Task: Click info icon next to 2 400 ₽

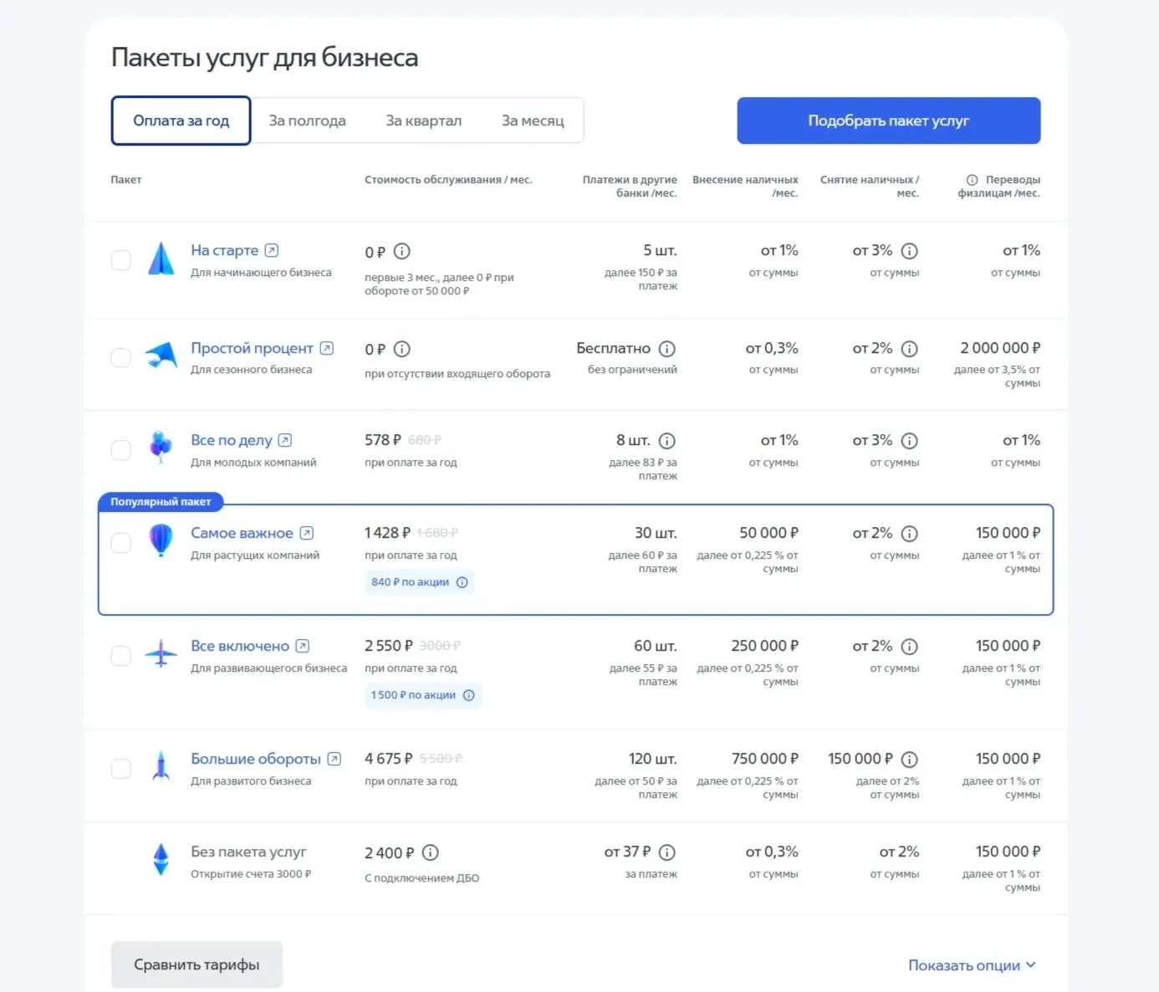Action: click(430, 852)
